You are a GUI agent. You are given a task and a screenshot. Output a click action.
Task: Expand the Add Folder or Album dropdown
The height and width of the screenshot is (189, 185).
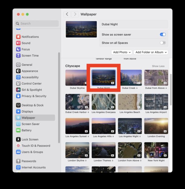(151, 52)
